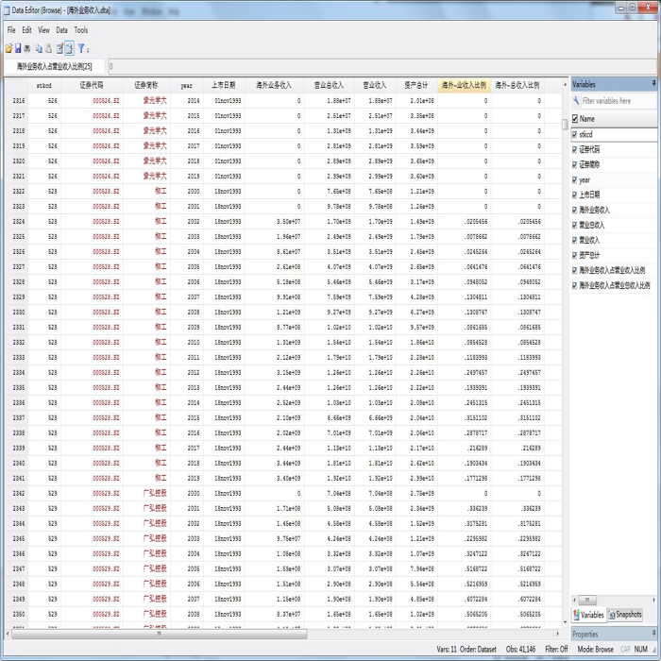The width and height of the screenshot is (661, 661).
Task: Open the Edit menu
Action: [27, 30]
